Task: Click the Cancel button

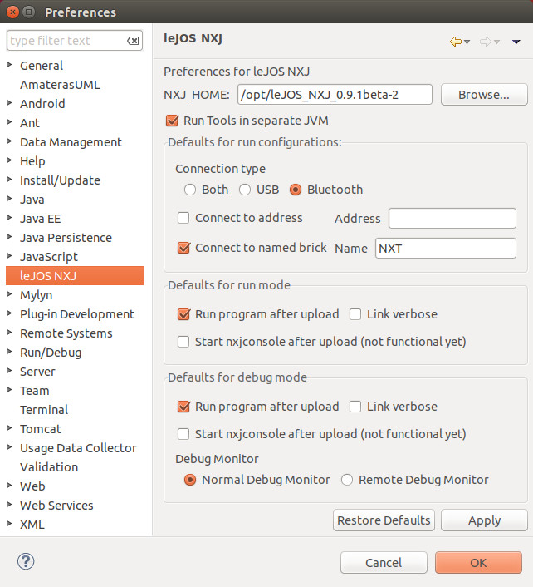Action: pyautogui.click(x=384, y=562)
